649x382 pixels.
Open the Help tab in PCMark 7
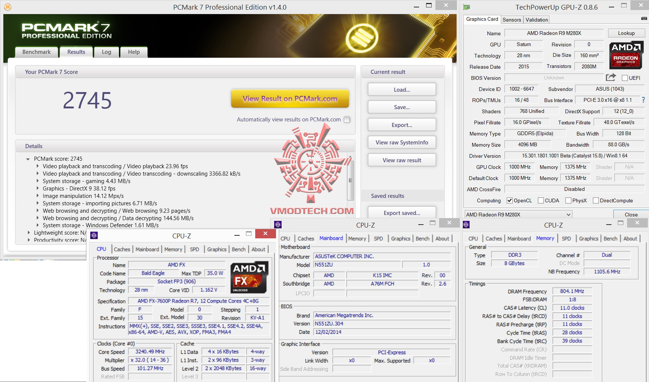[x=134, y=52]
